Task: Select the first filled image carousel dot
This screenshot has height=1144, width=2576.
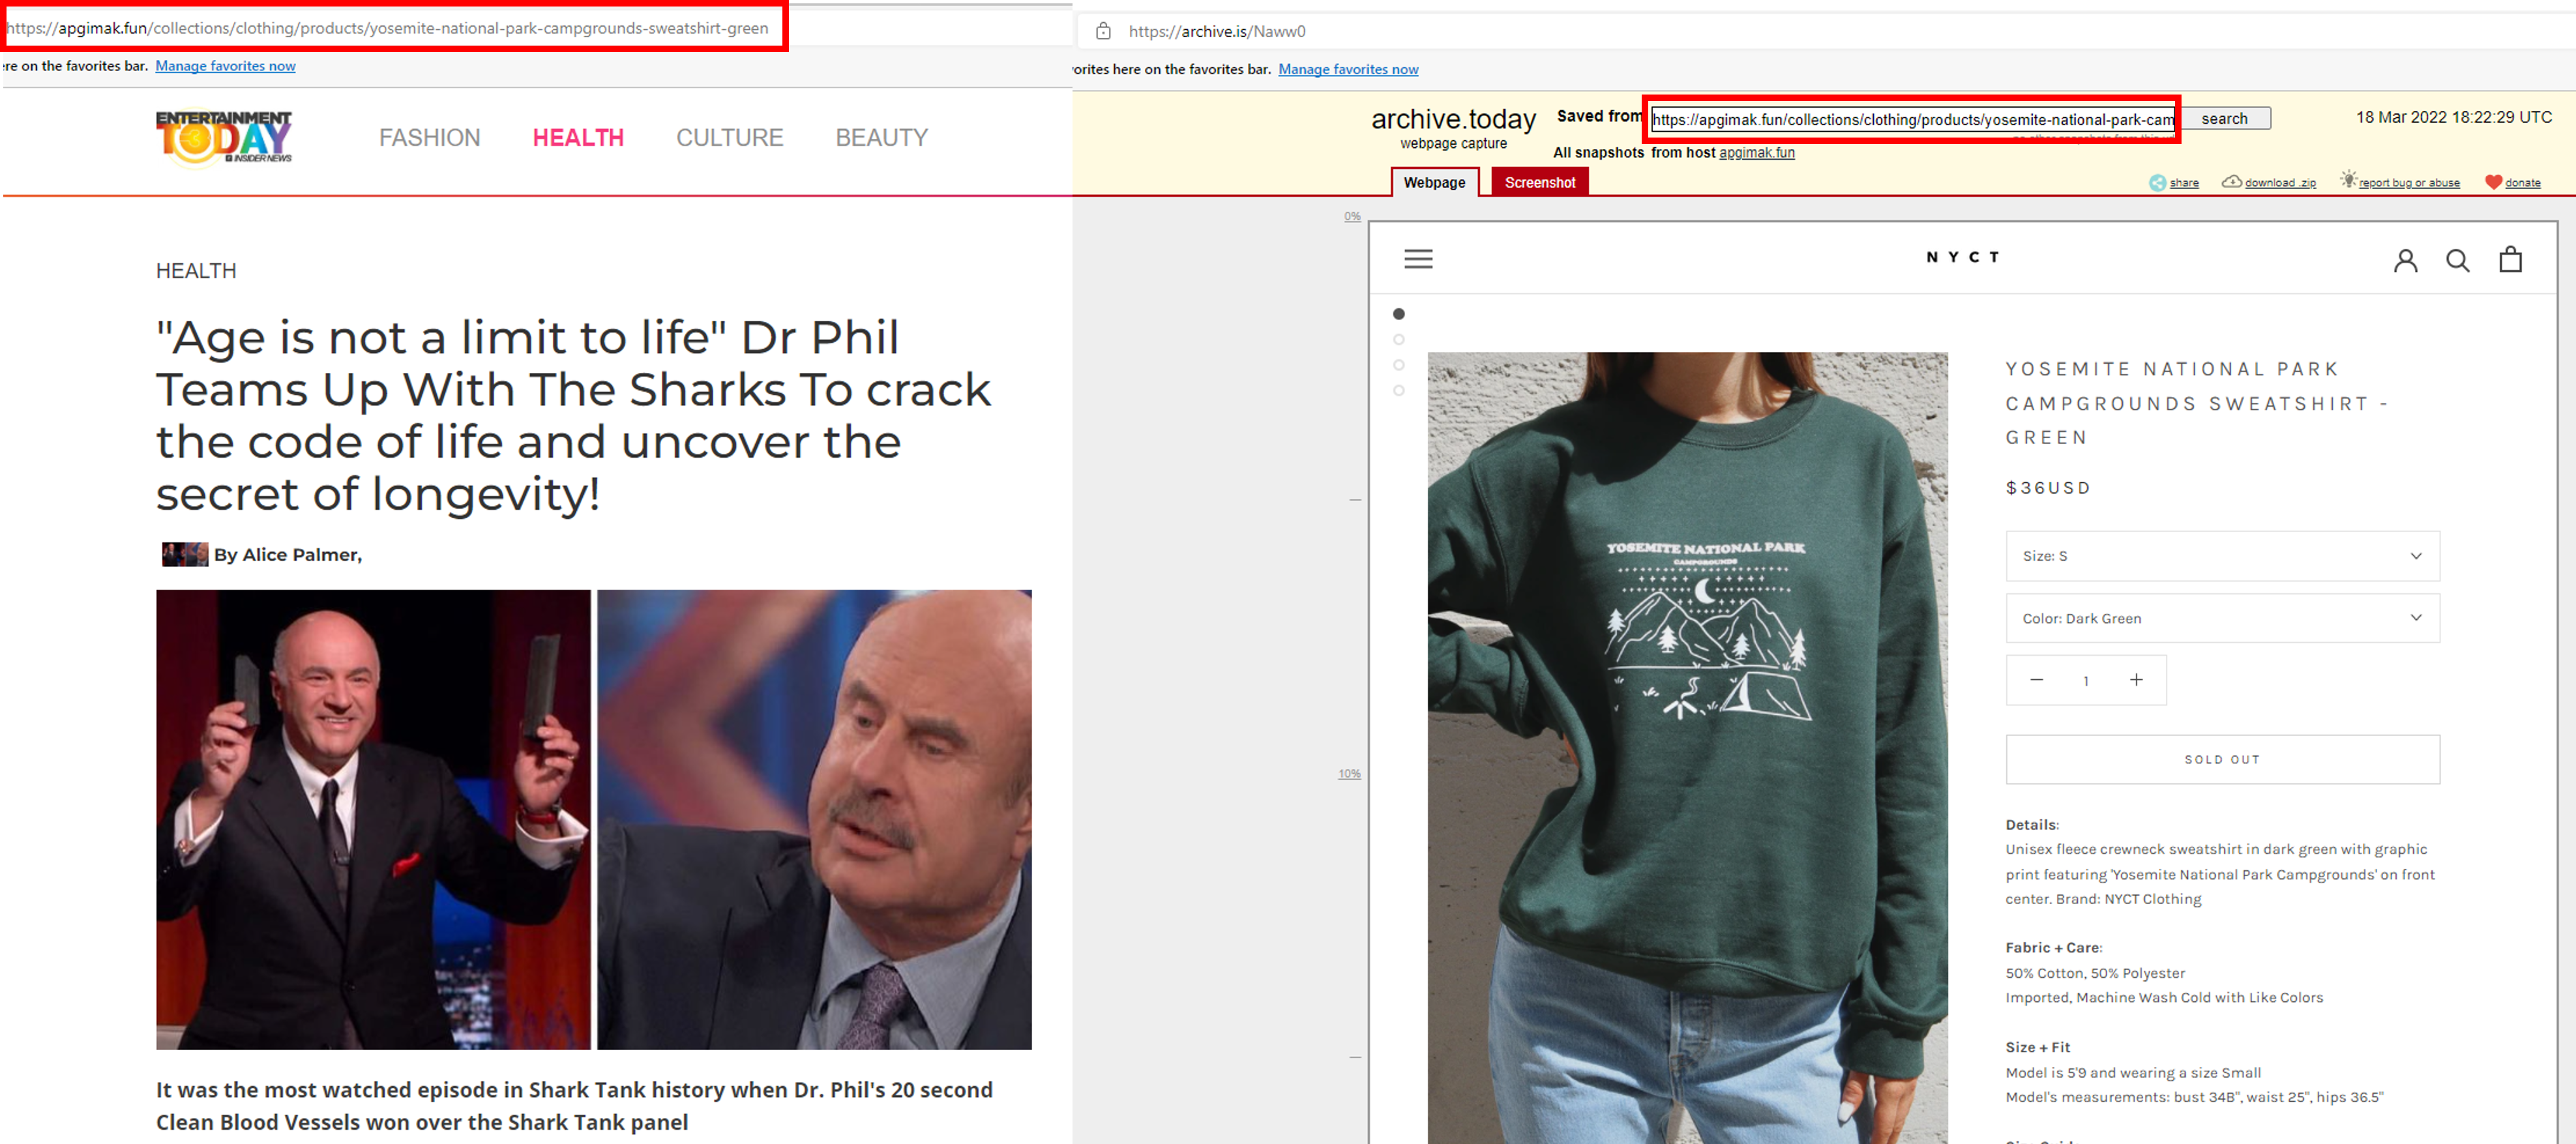Action: [x=1398, y=314]
